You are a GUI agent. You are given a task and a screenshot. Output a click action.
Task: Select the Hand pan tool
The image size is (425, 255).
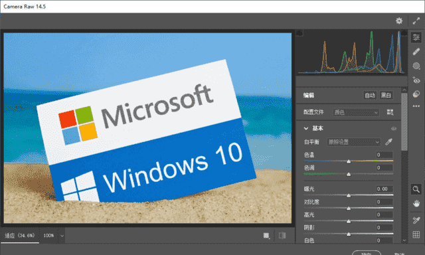416,203
